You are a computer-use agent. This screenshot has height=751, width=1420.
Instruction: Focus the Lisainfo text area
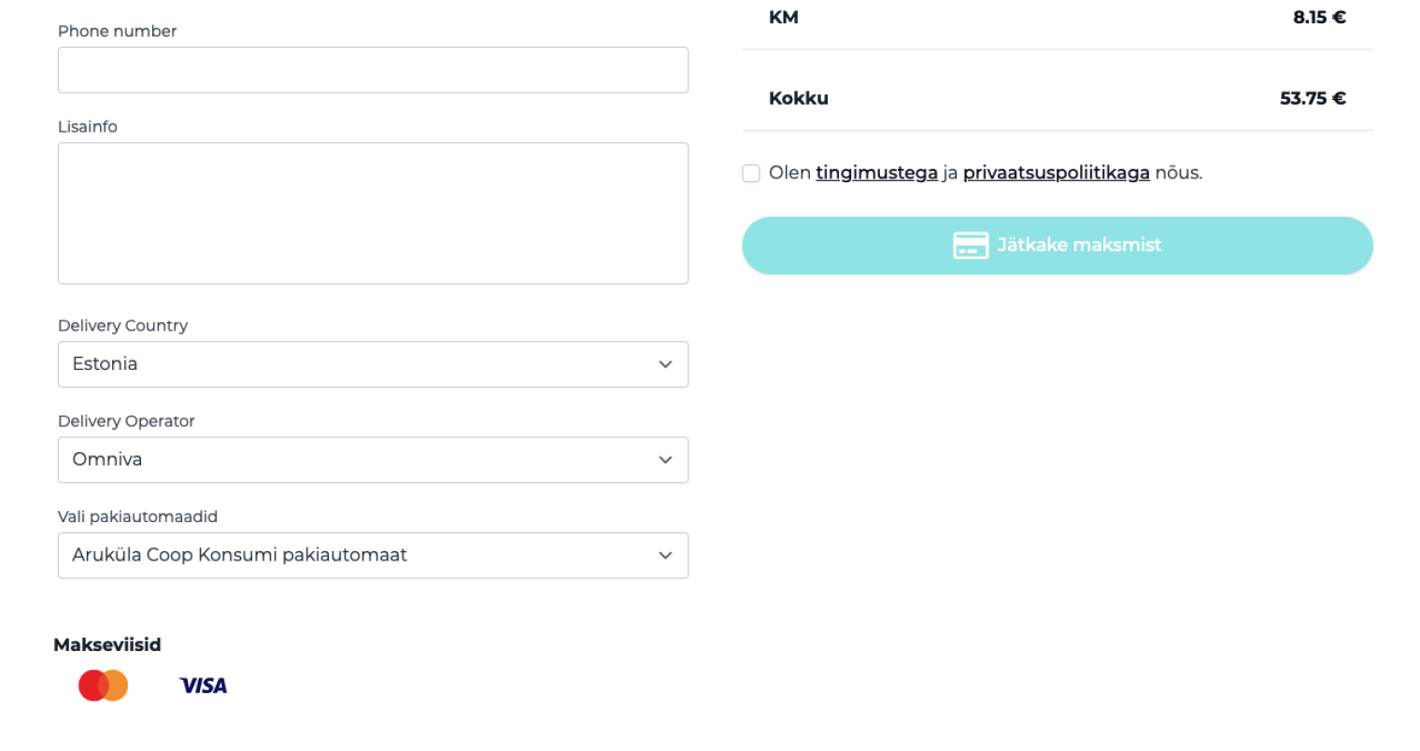pyautogui.click(x=373, y=213)
